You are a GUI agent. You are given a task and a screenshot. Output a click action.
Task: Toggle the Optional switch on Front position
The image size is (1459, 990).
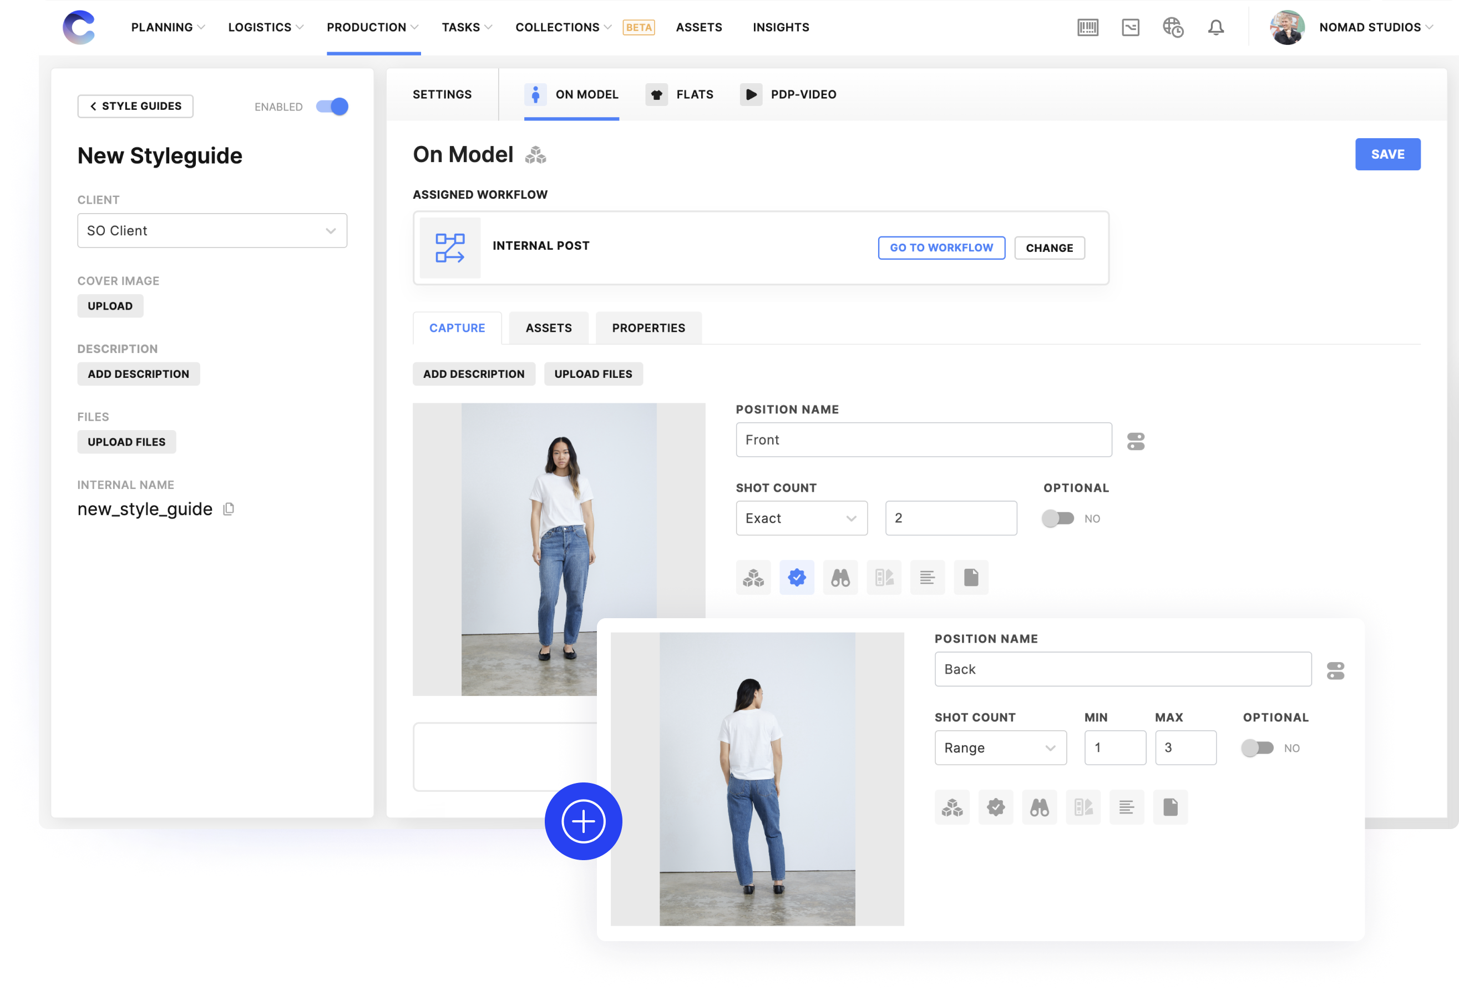1057,517
